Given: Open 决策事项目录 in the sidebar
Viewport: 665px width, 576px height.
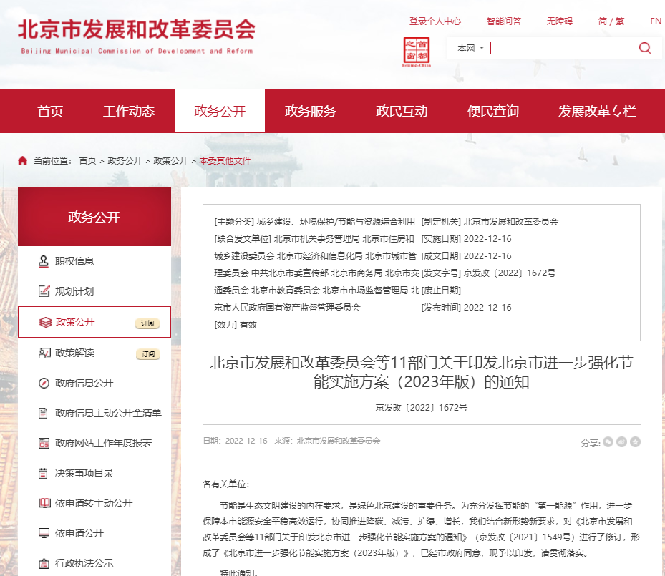Looking at the screenshot, I should pos(84,473).
